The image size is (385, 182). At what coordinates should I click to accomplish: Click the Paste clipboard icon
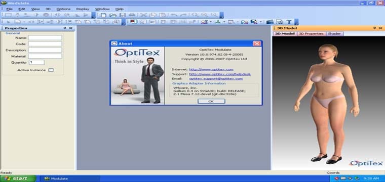(x=162, y=15)
